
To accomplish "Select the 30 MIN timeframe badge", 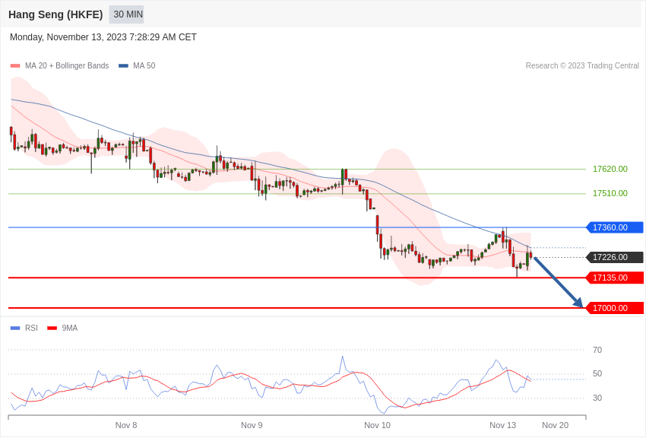I will point(126,14).
